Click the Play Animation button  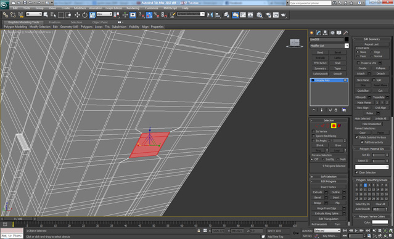pos(356,230)
